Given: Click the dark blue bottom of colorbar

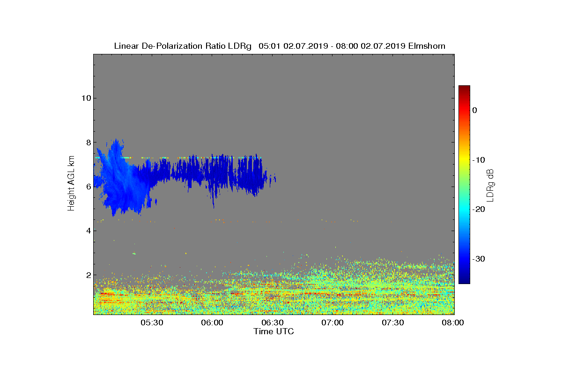Looking at the screenshot, I should 464,279.
